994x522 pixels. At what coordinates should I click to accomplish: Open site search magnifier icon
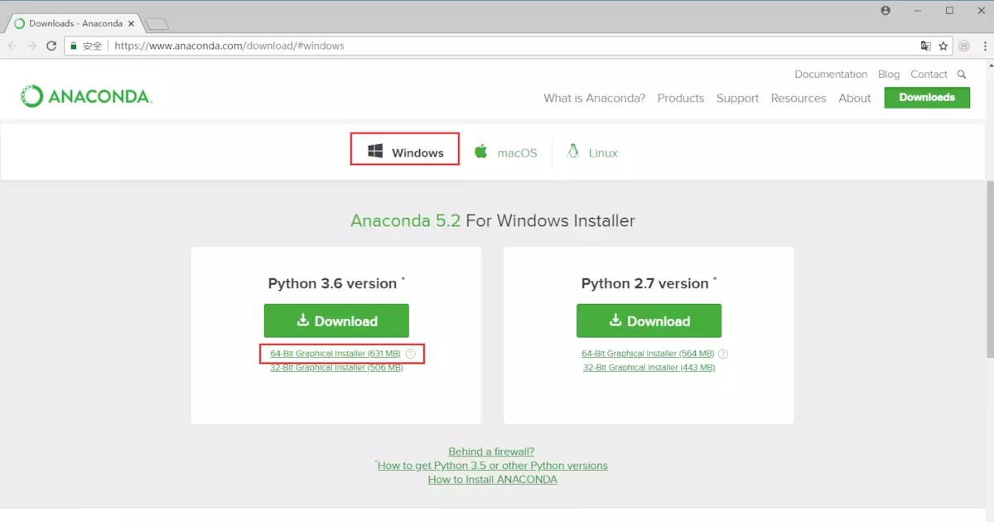(x=962, y=75)
